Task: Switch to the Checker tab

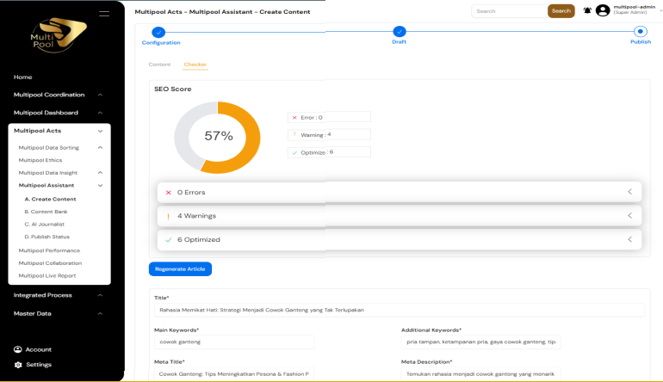Action: [x=195, y=65]
